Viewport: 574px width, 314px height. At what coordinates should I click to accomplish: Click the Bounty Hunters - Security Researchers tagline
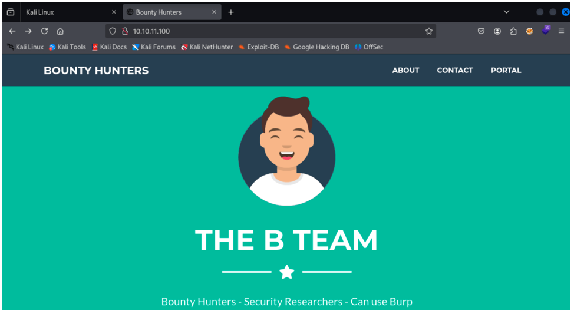[x=286, y=302]
